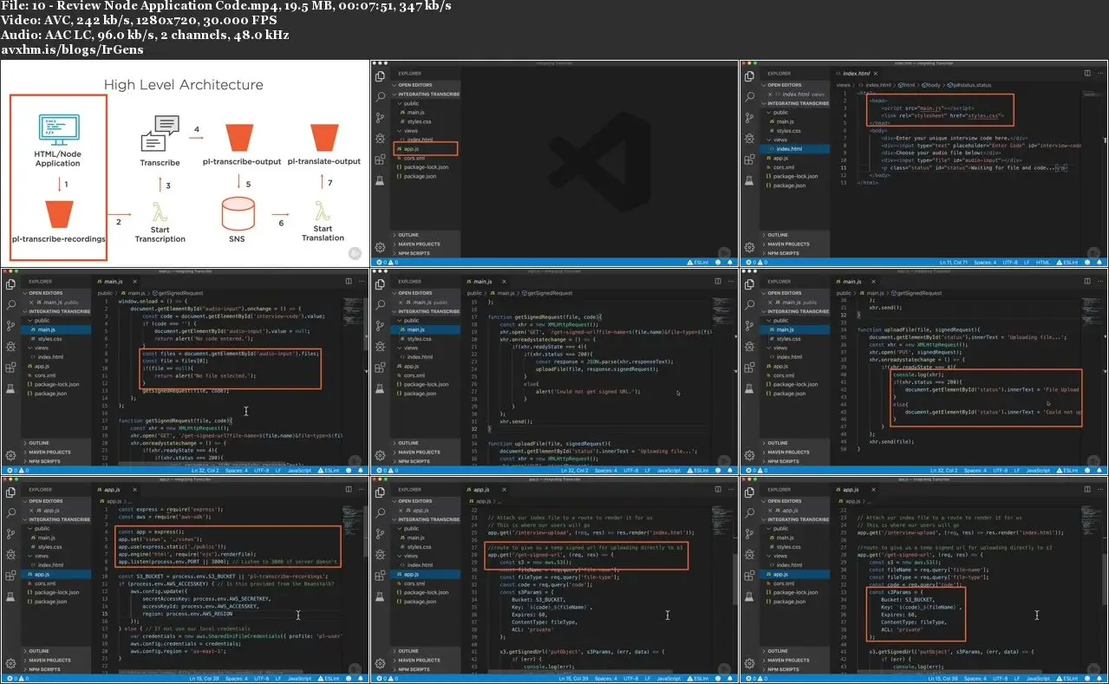Viewport: 1109px width, 684px height.
Task: Open More Actions ellipsis in the index.html thumbnail
Action: click(x=1099, y=74)
